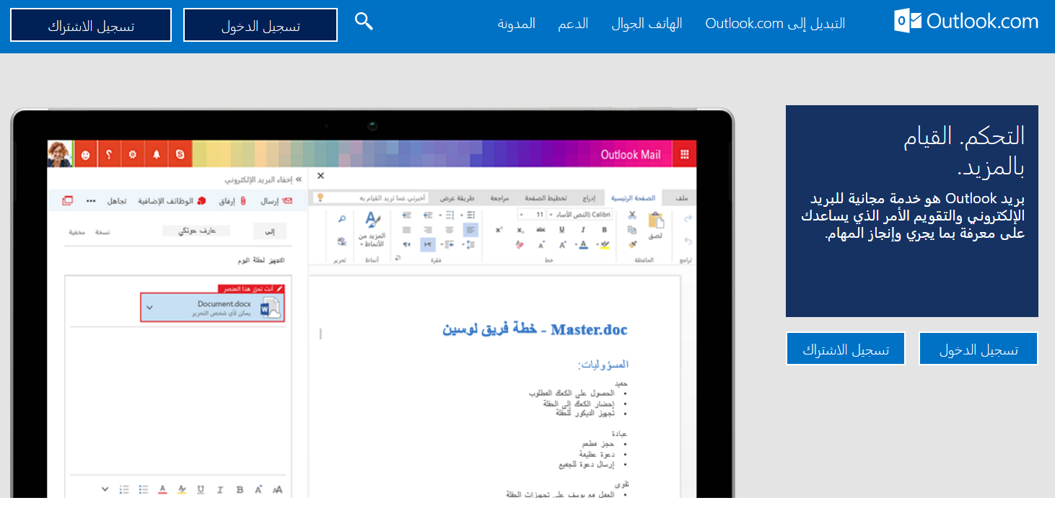The height and width of the screenshot is (521, 1055).
Task: Toggle superscript in the ribbon
Action: pyautogui.click(x=499, y=229)
